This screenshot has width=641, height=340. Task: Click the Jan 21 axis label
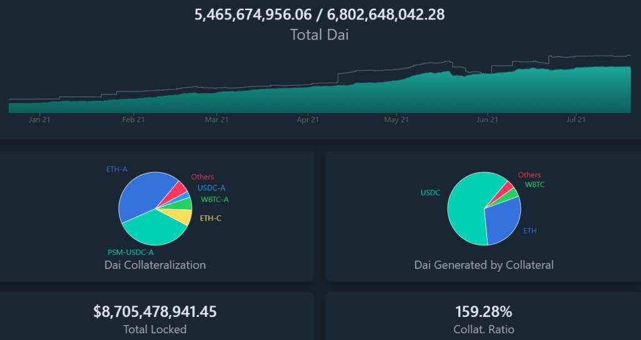[39, 120]
